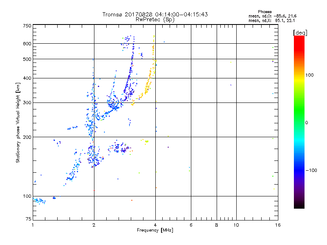This screenshot has height=245, width=327.
Task: Click the single red point near 3 MHz below 100 km
Action: [132, 200]
